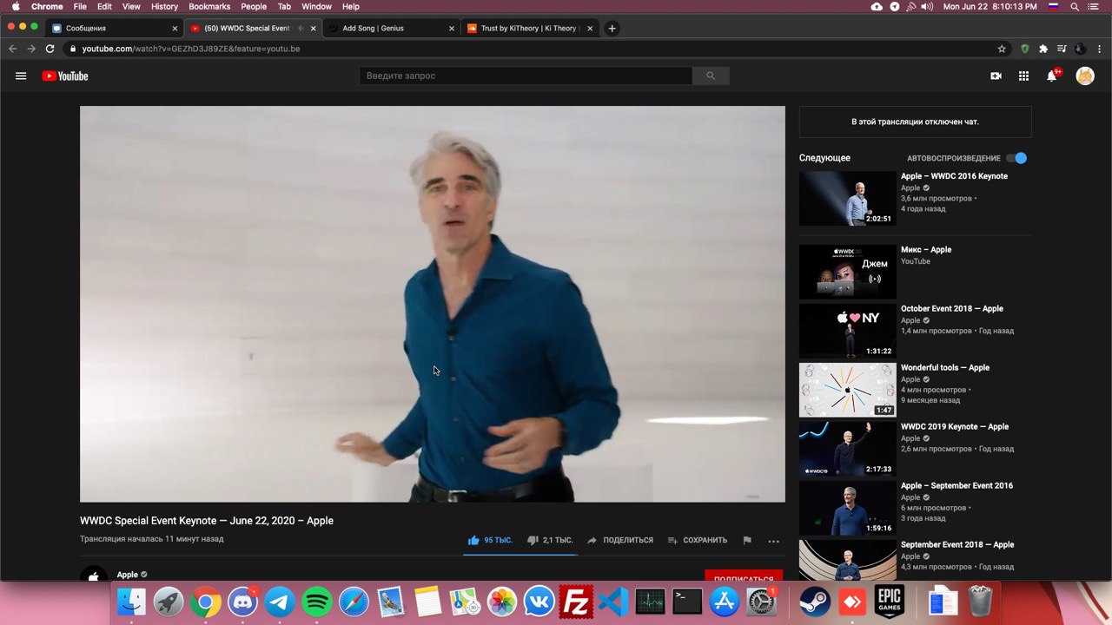Open Visual Studio Code in dock
The image size is (1112, 625).
(x=613, y=602)
